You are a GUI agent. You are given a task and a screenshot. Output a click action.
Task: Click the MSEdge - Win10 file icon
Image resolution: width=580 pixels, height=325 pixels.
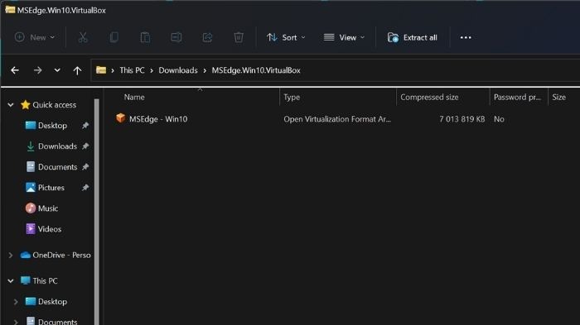point(120,118)
